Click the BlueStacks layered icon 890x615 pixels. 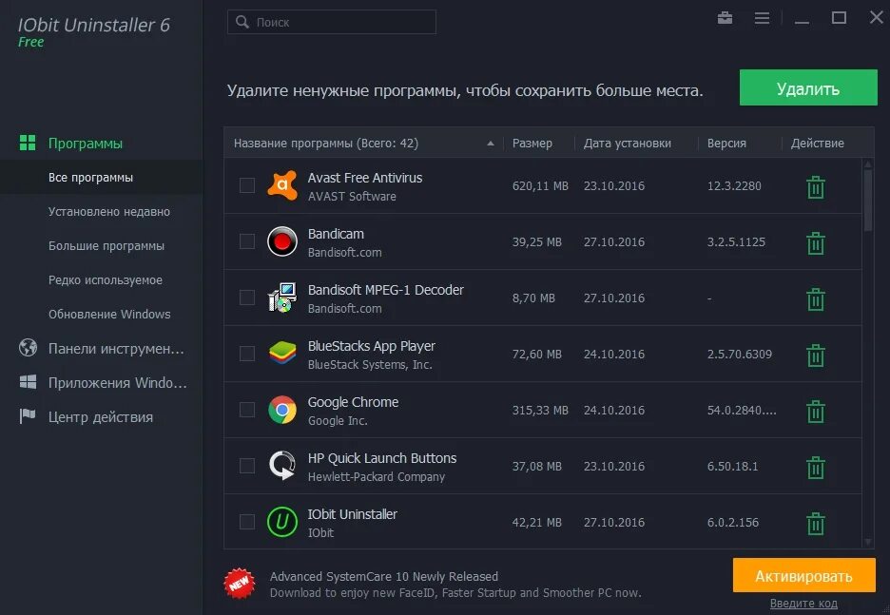282,354
